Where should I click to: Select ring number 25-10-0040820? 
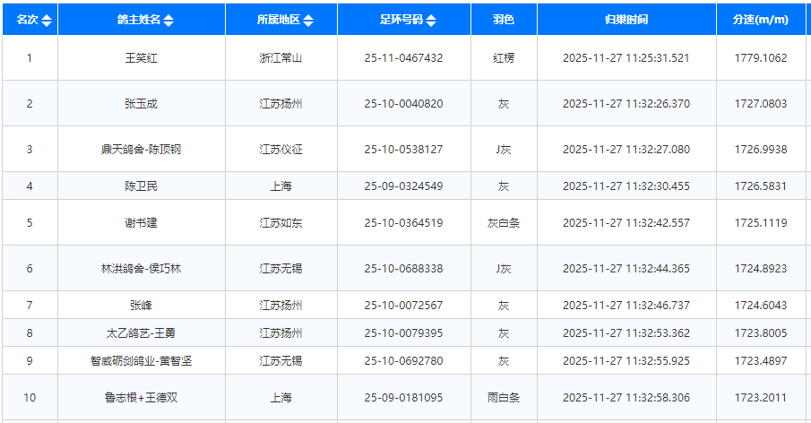coord(403,104)
